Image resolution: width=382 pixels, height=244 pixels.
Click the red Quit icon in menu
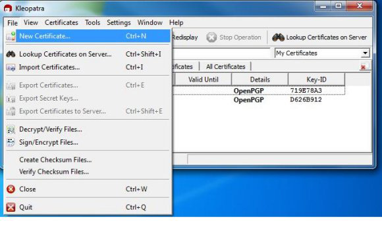[11, 207]
